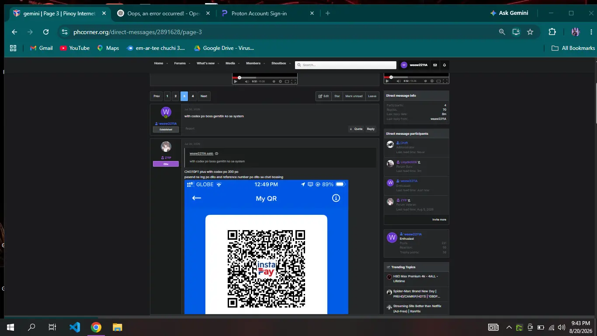The height and width of the screenshot is (336, 597).
Task: Open the alerts bell icon in forum header
Action: tap(444, 65)
